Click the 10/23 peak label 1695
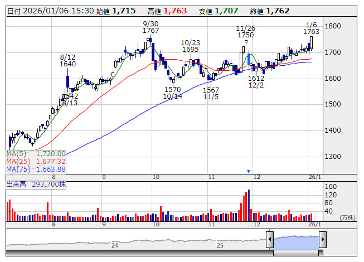This screenshot has height=262, width=364. (190, 50)
